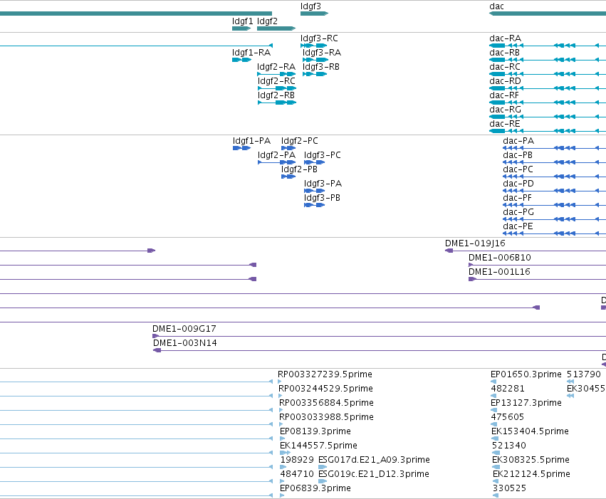This screenshot has width=606, height=499.
Task: Click the RP003033988.5prime read label
Action: 326,418
